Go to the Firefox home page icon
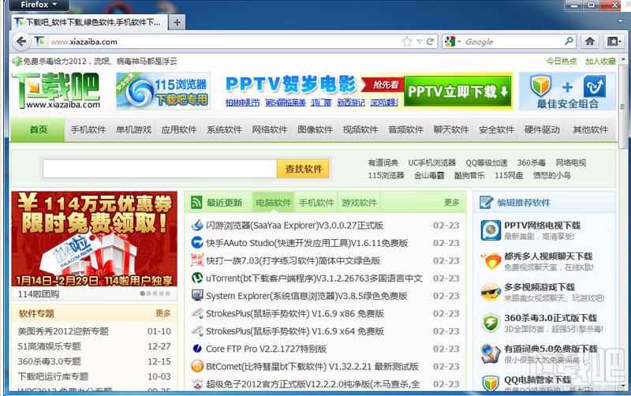The height and width of the screenshot is (396, 631). (590, 42)
